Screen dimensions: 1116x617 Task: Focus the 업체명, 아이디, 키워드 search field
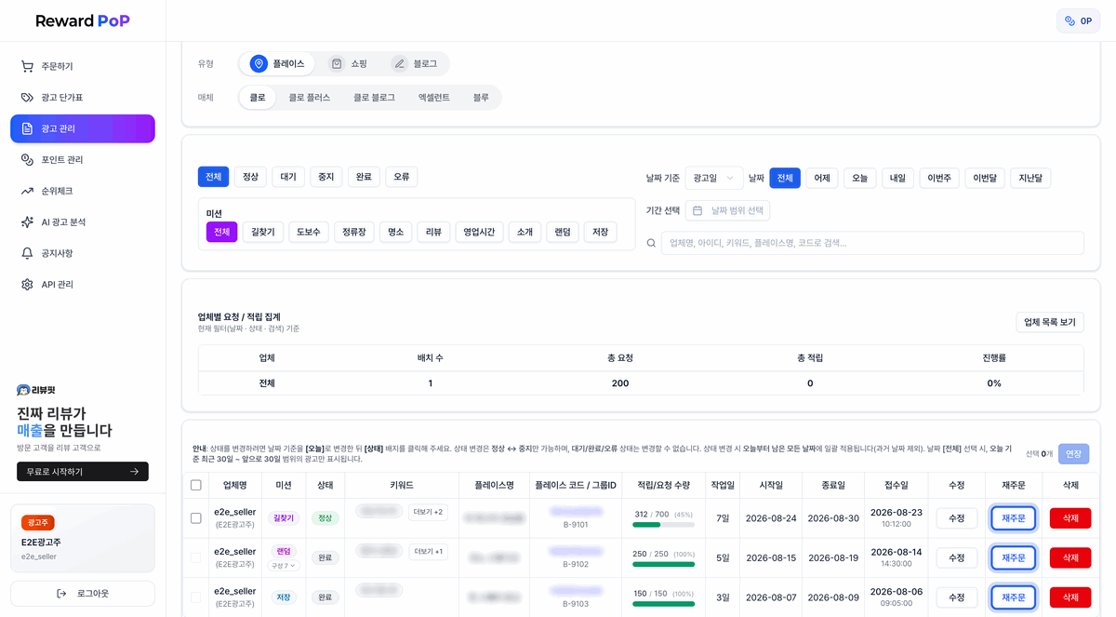(872, 243)
